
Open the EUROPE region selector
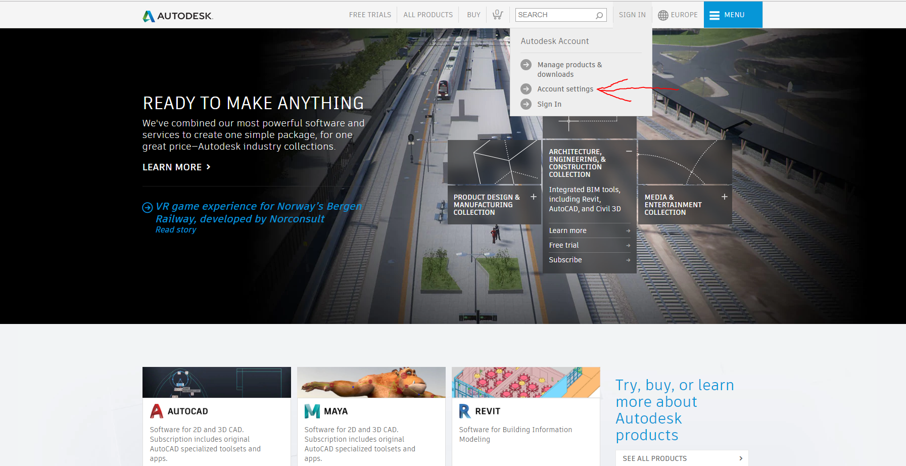tap(678, 15)
